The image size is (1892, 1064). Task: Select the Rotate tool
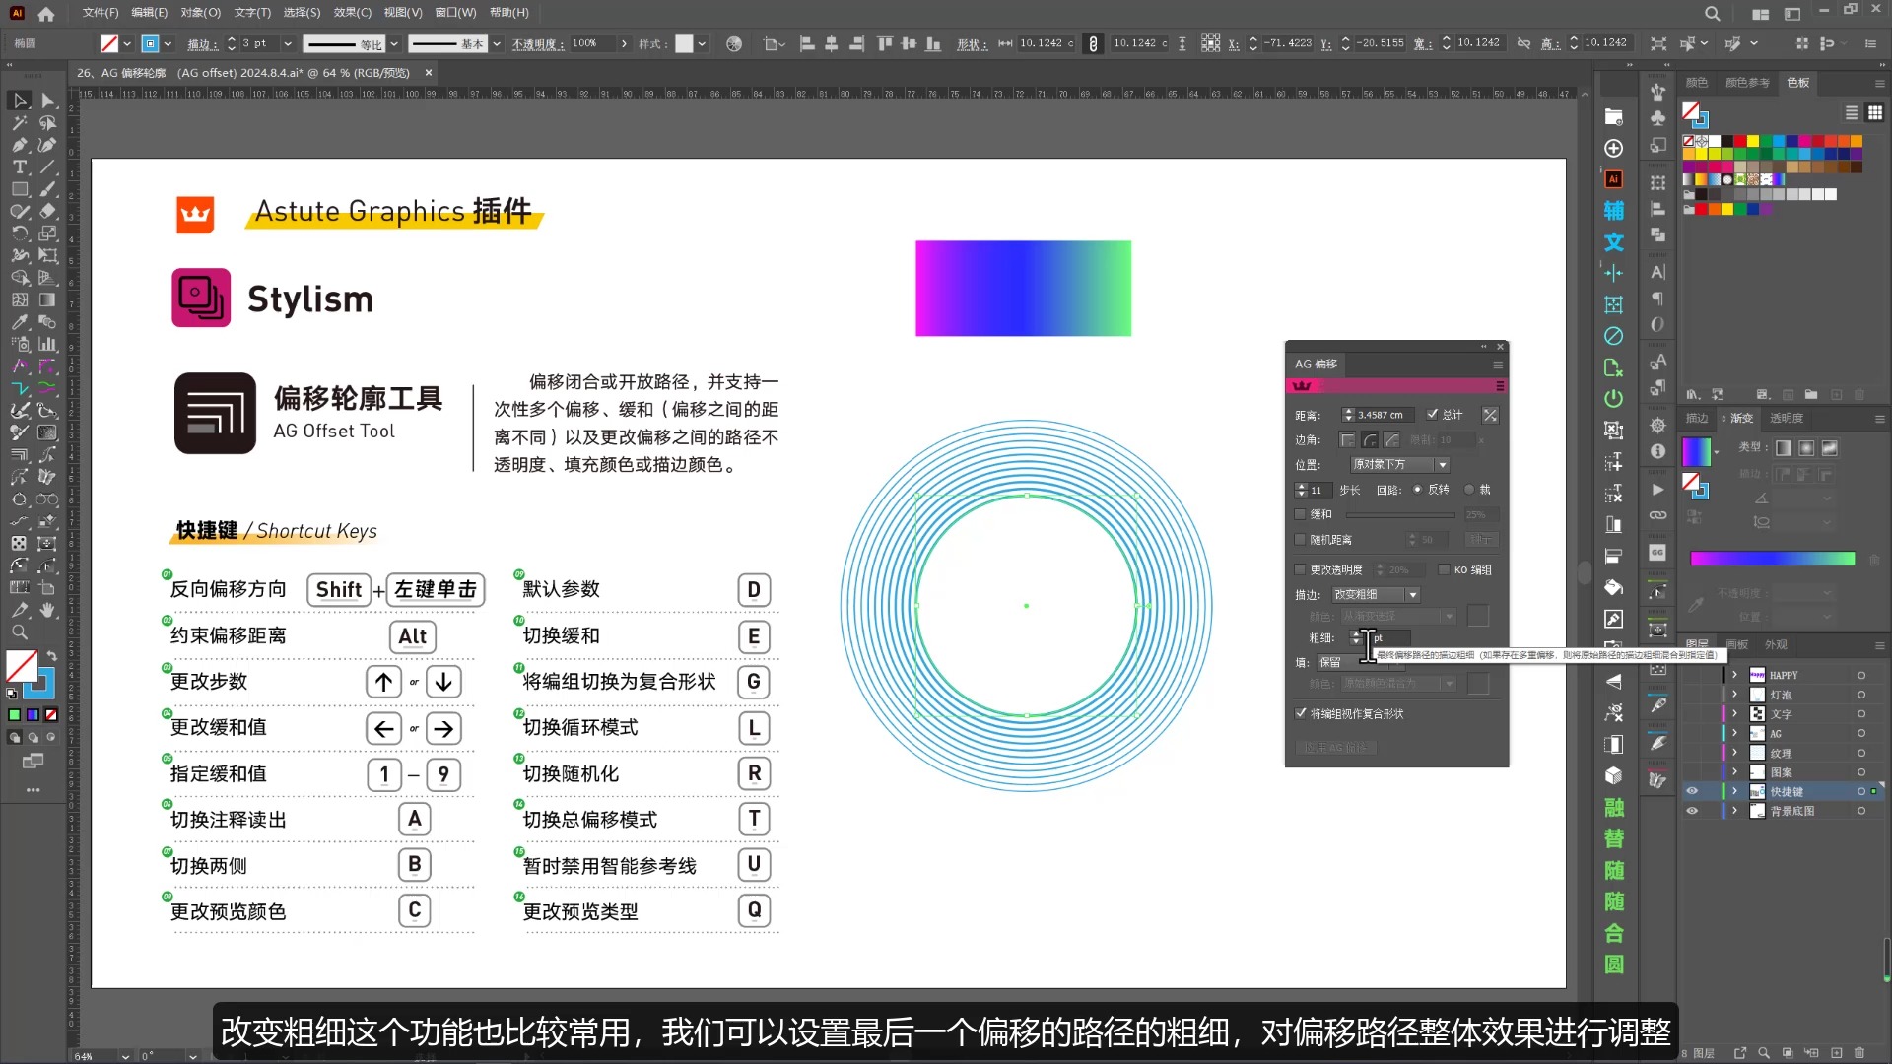[20, 233]
